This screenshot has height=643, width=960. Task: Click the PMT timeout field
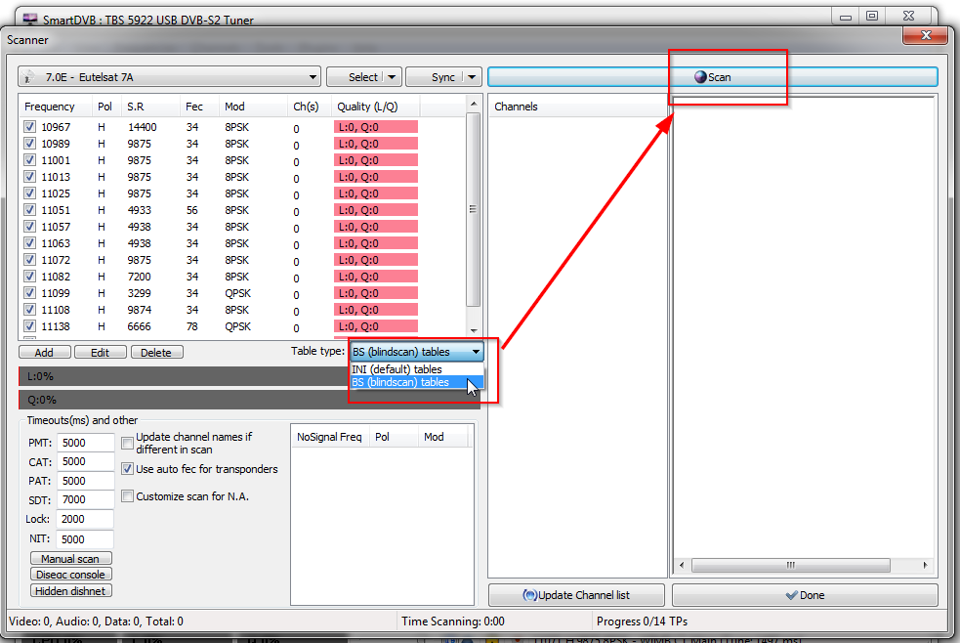[x=86, y=443]
